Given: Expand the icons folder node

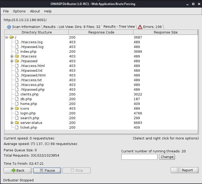Looking at the screenshot, I should coord(12,109).
